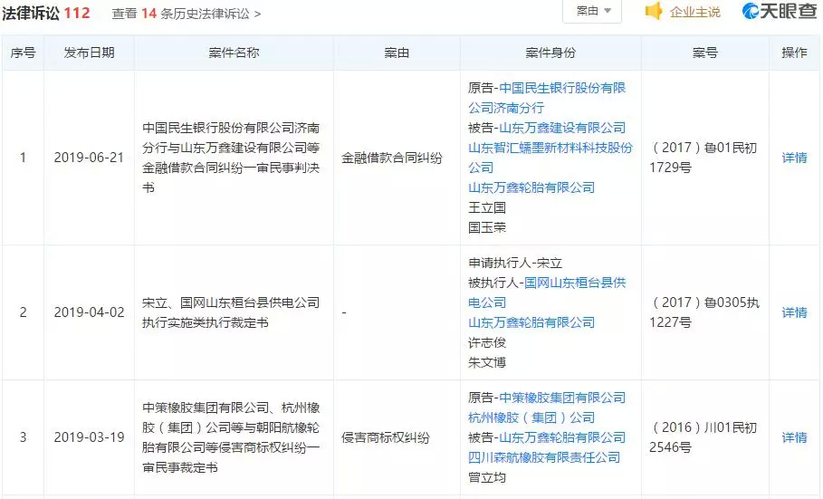Click party name 许志俊
The height and width of the screenshot is (499, 823).
(x=487, y=342)
